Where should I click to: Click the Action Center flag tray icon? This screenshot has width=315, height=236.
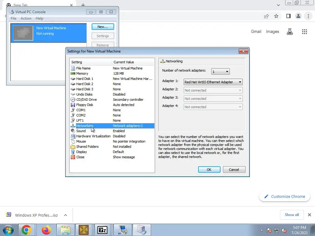click(269, 230)
